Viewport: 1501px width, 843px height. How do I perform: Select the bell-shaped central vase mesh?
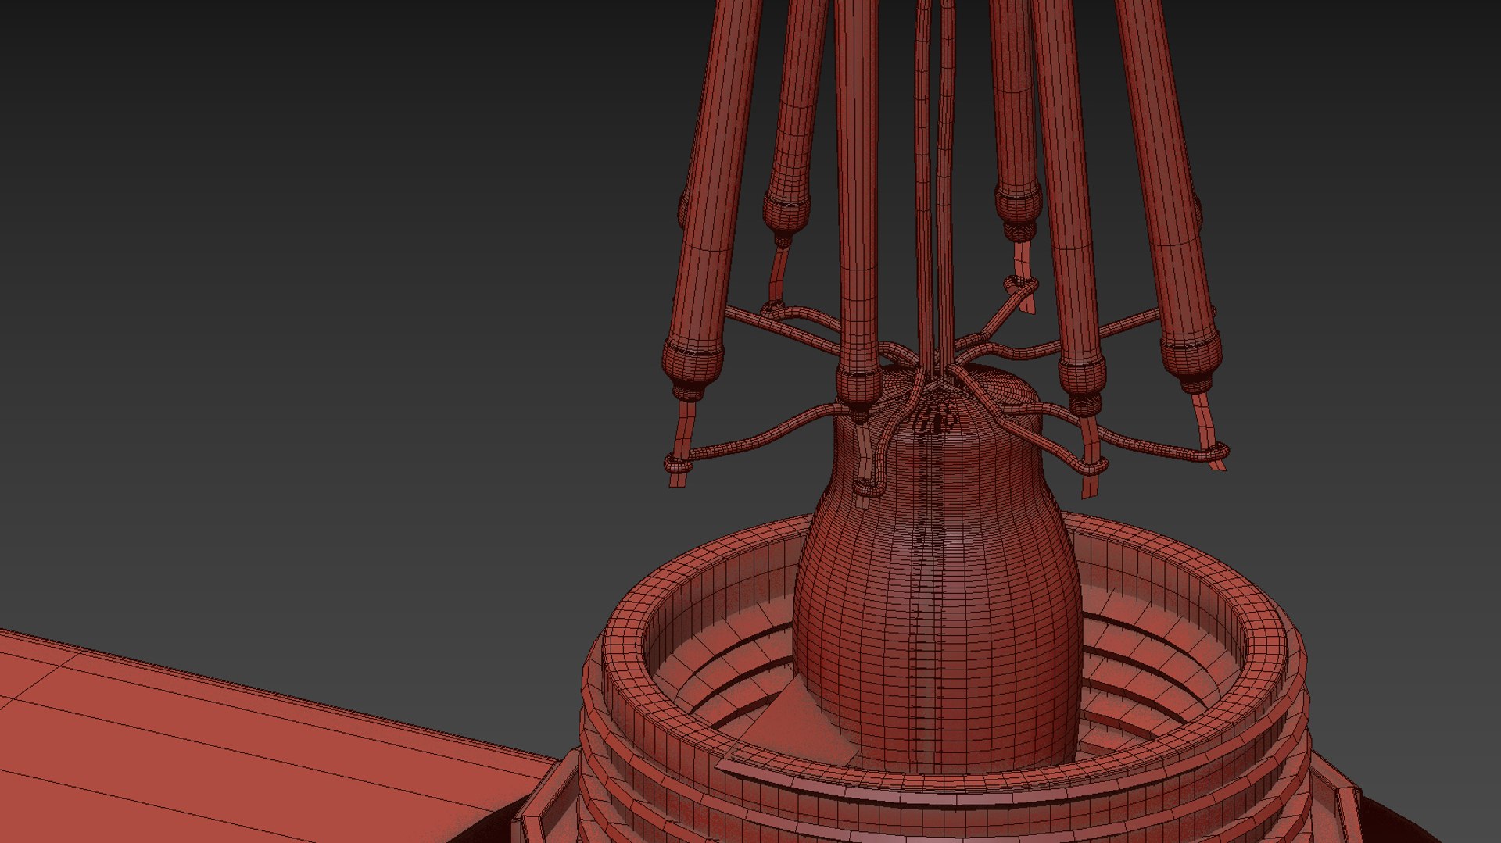click(938, 570)
